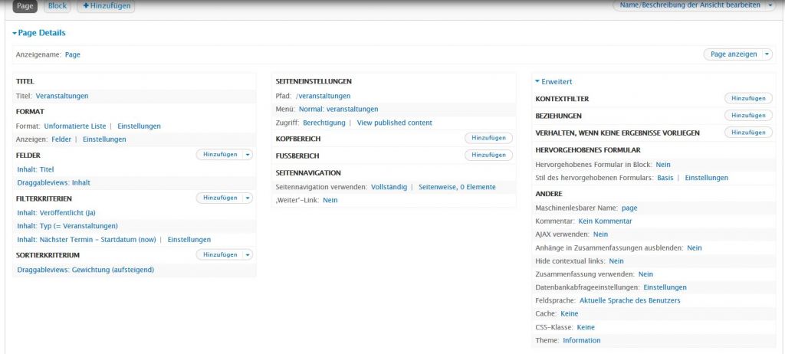Change the 'Weiter'-Link Nein setting

[x=330, y=200]
